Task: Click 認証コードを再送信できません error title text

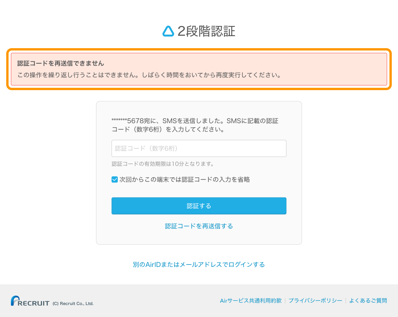Action: pyautogui.click(x=60, y=63)
